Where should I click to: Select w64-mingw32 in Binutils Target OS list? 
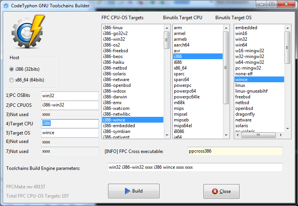tap(260, 62)
